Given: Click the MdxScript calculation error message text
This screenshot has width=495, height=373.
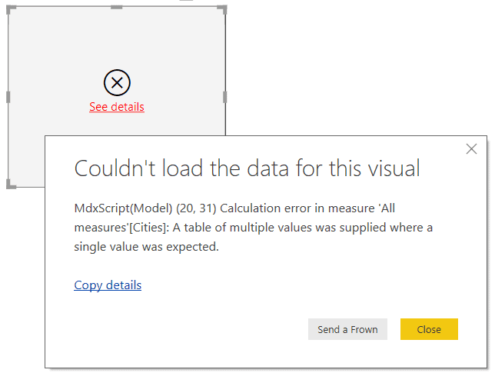Looking at the screenshot, I should (x=231, y=208).
